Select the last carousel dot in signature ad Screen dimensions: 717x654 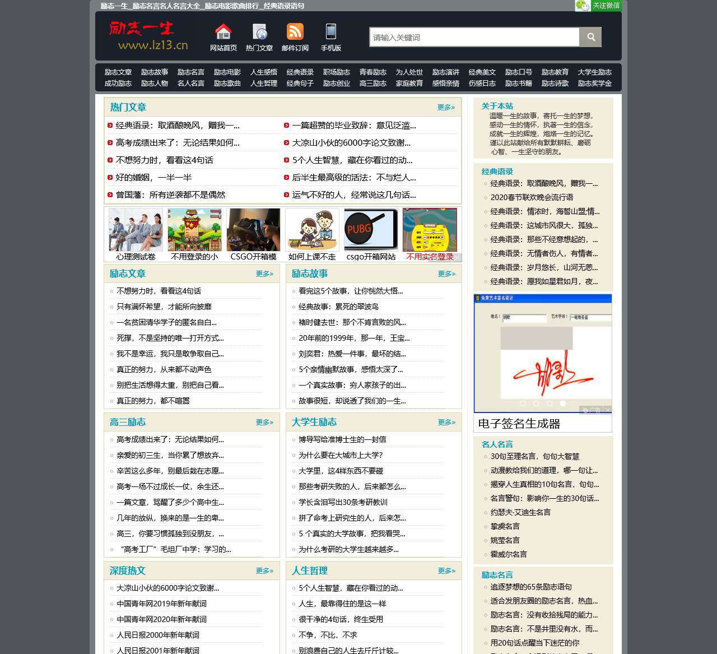click(563, 403)
